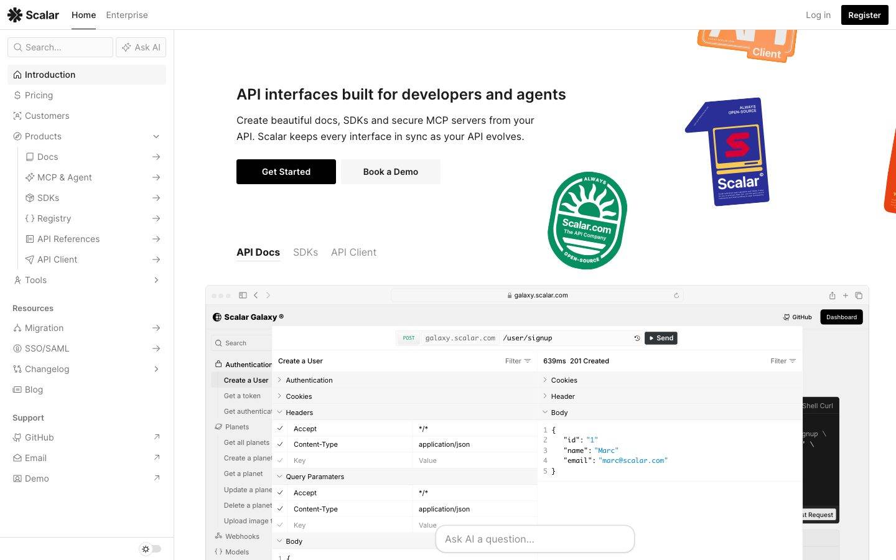Open the Pricing dollar icon
Screen dimensions: 896x560
(17, 95)
